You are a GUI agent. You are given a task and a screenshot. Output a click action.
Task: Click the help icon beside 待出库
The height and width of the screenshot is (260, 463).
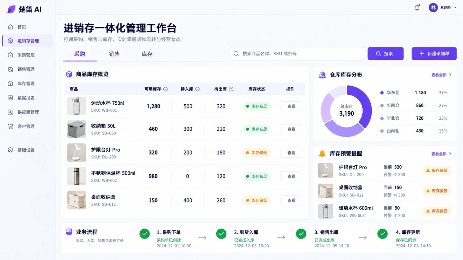(x=231, y=89)
